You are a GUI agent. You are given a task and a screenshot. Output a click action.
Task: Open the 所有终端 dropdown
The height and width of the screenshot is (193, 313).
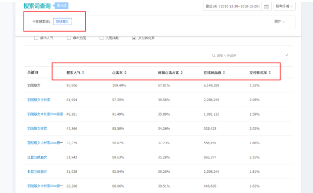click(284, 7)
